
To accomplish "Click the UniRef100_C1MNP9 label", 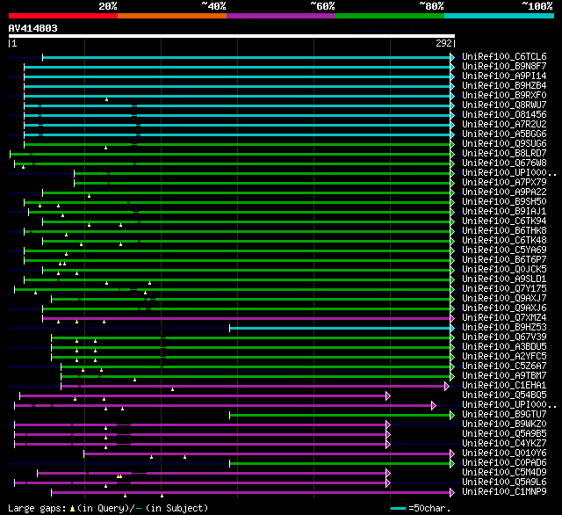I will point(504,492).
